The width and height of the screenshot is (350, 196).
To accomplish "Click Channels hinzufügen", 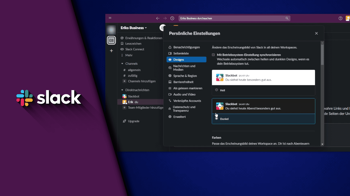I will click(x=142, y=81).
